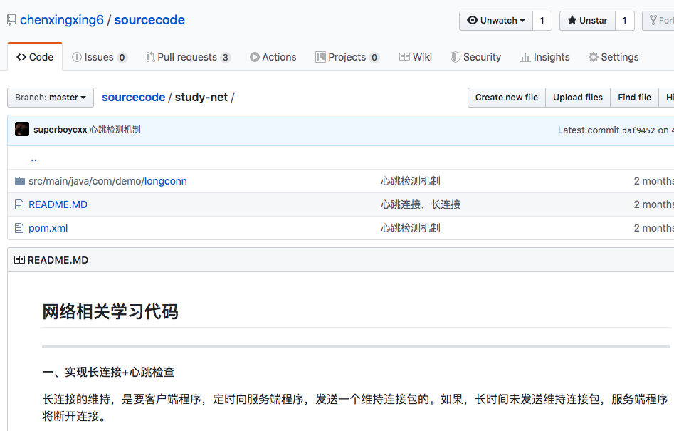674x431 pixels.
Task: Switch to the Wiki tab
Action: click(x=415, y=57)
